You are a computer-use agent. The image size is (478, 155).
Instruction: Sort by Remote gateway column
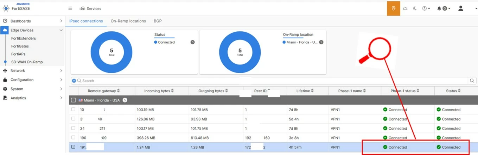104,91
